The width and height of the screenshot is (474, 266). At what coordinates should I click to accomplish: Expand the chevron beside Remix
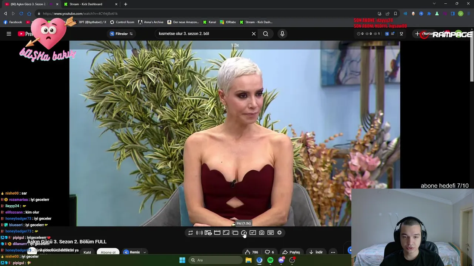pos(144,252)
